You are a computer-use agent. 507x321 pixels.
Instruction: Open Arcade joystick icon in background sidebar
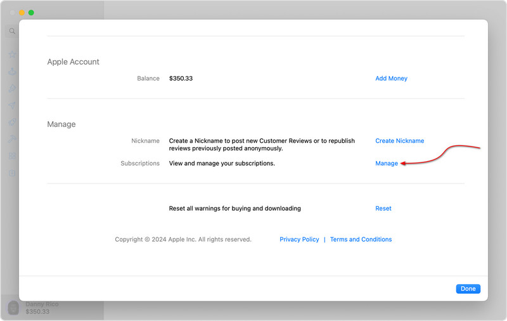[x=12, y=72]
